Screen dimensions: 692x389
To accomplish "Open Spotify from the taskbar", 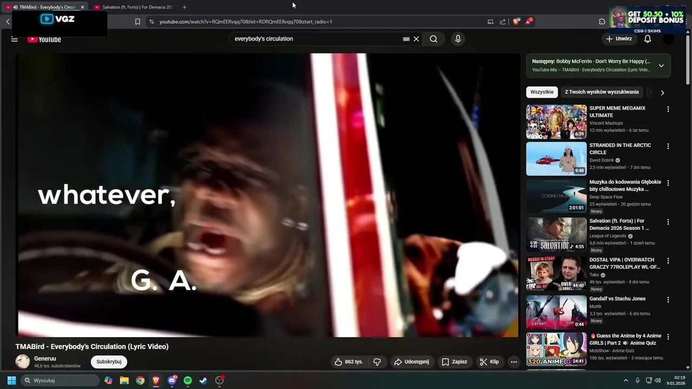I will point(188,380).
